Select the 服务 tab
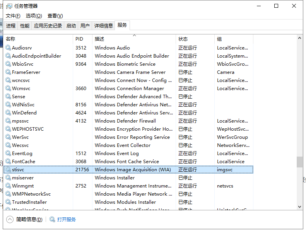306x232 pixels. coord(122,25)
